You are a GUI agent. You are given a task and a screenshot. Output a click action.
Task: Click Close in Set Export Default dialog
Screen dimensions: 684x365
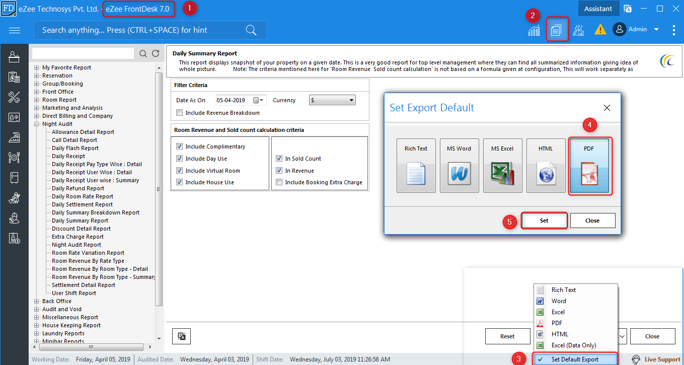(x=592, y=221)
